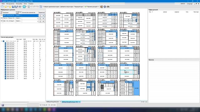Close the BSRaskrTempFile.b3d tab
The width and height of the screenshot is (200, 112).
click(60, 102)
